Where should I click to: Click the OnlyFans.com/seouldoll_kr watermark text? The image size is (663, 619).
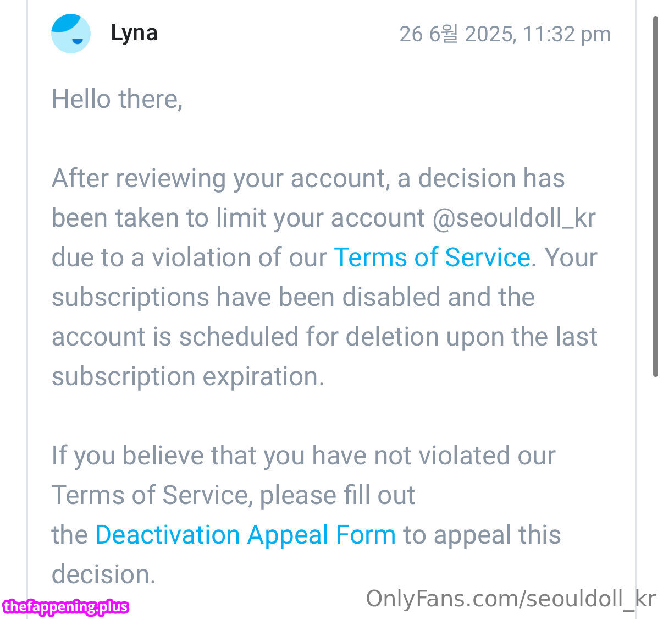(x=511, y=599)
